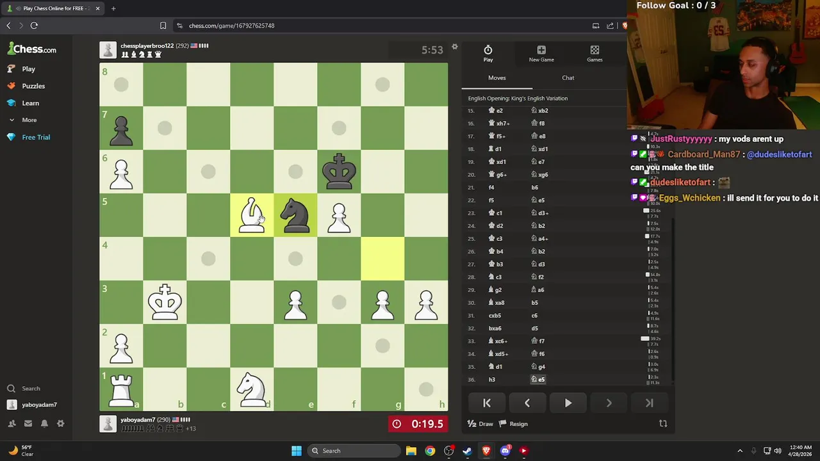Open the Windows Start menu
Image resolution: width=820 pixels, height=461 pixels.
tap(297, 451)
